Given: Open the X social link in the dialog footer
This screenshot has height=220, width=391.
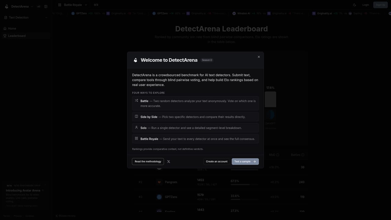Looking at the screenshot, I should click(169, 162).
